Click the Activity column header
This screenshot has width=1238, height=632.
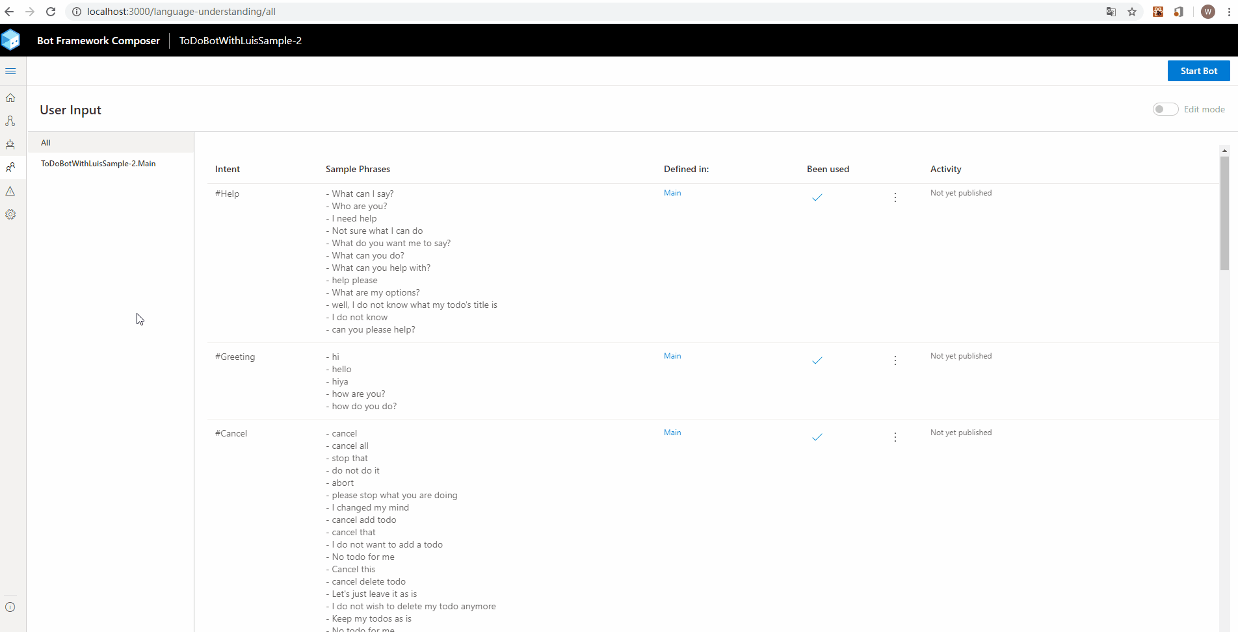[x=945, y=169]
